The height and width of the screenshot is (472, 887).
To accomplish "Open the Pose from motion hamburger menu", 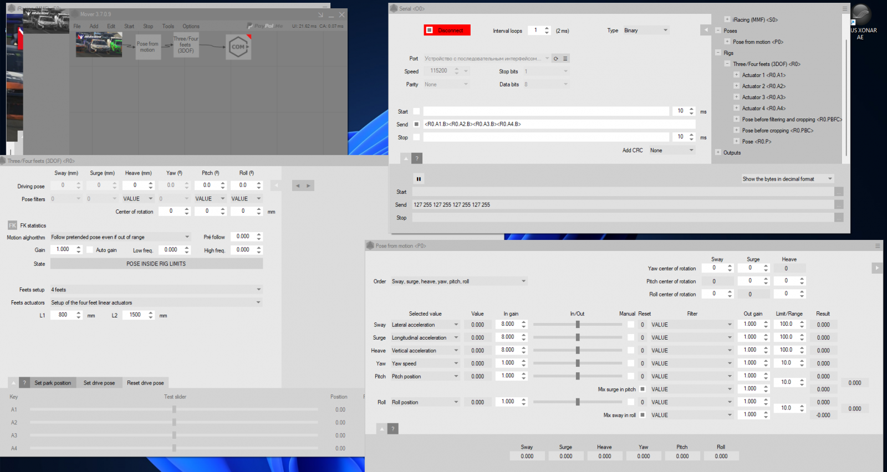I will pos(878,246).
